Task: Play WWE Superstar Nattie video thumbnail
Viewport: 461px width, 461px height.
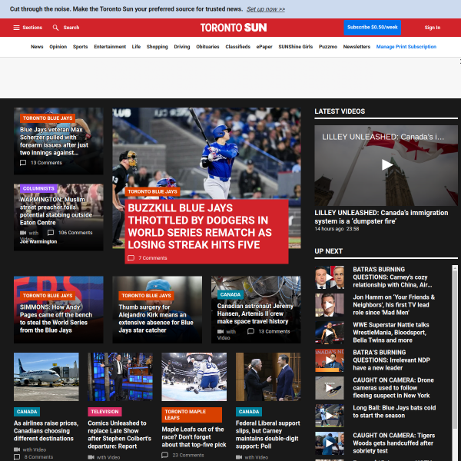Action: pos(330,333)
